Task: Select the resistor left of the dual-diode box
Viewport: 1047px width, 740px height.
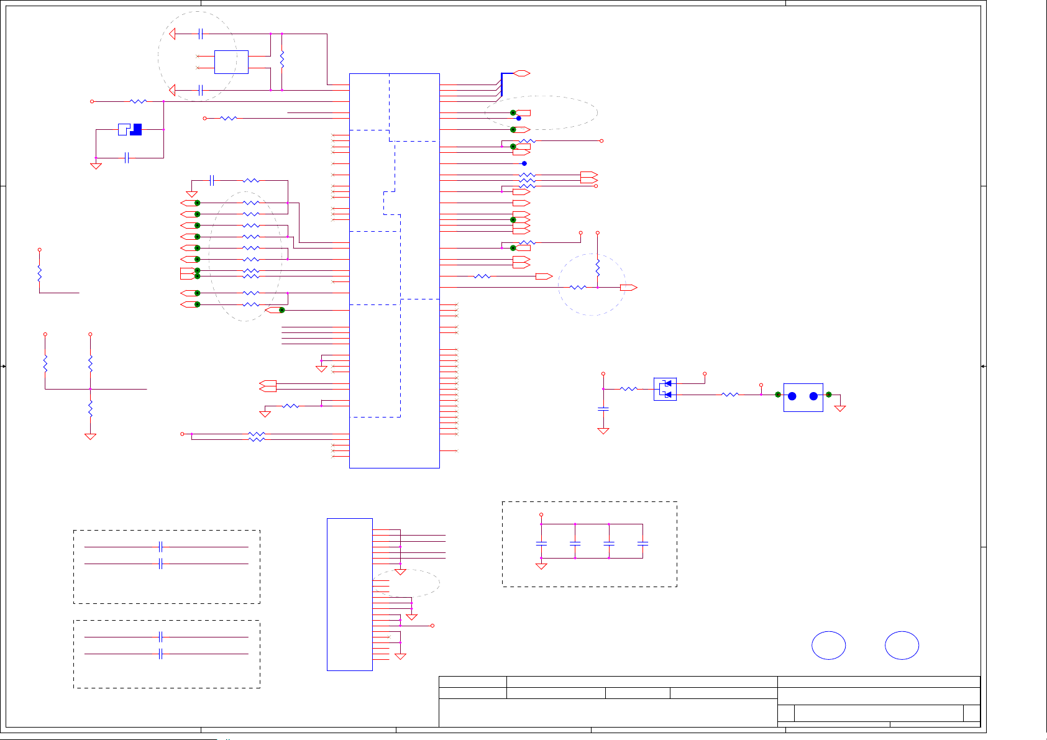Action: click(629, 389)
